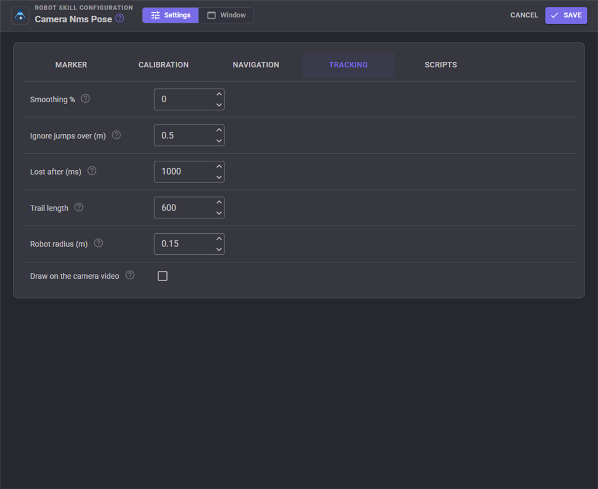Open Robot radius help icon
The image size is (598, 489).
coord(98,243)
